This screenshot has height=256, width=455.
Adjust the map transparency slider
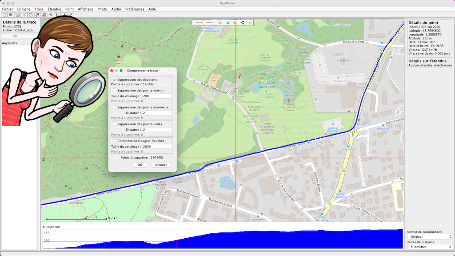tap(204, 22)
